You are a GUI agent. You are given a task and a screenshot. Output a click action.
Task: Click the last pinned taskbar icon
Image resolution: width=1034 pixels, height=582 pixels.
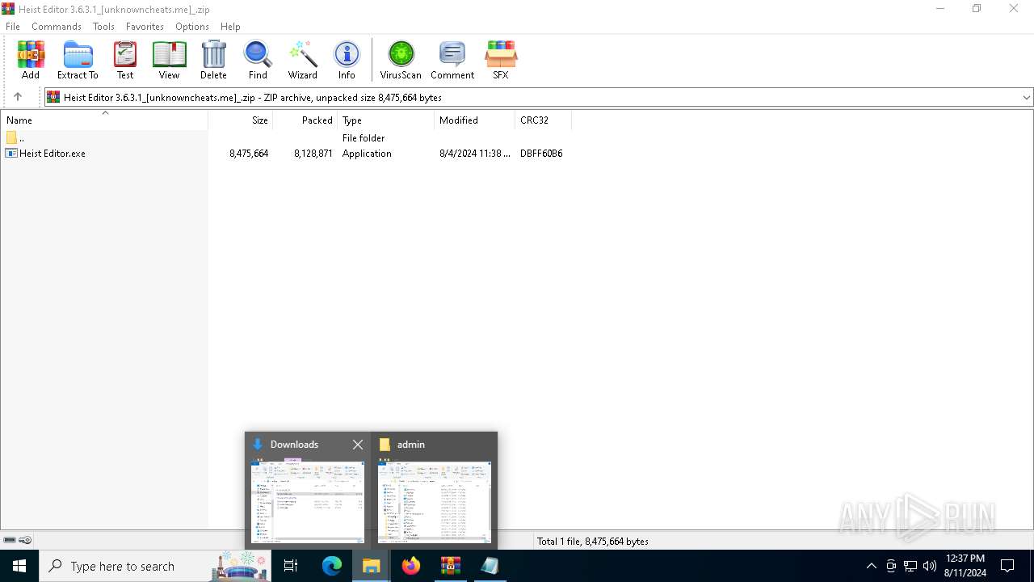[490, 566]
